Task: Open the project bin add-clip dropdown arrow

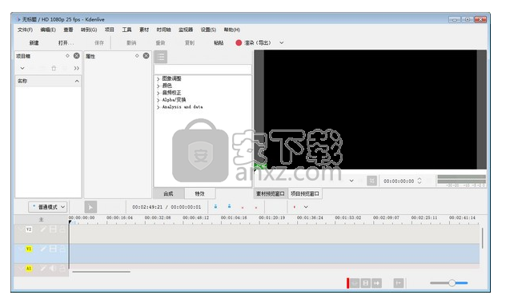Action: (22, 68)
